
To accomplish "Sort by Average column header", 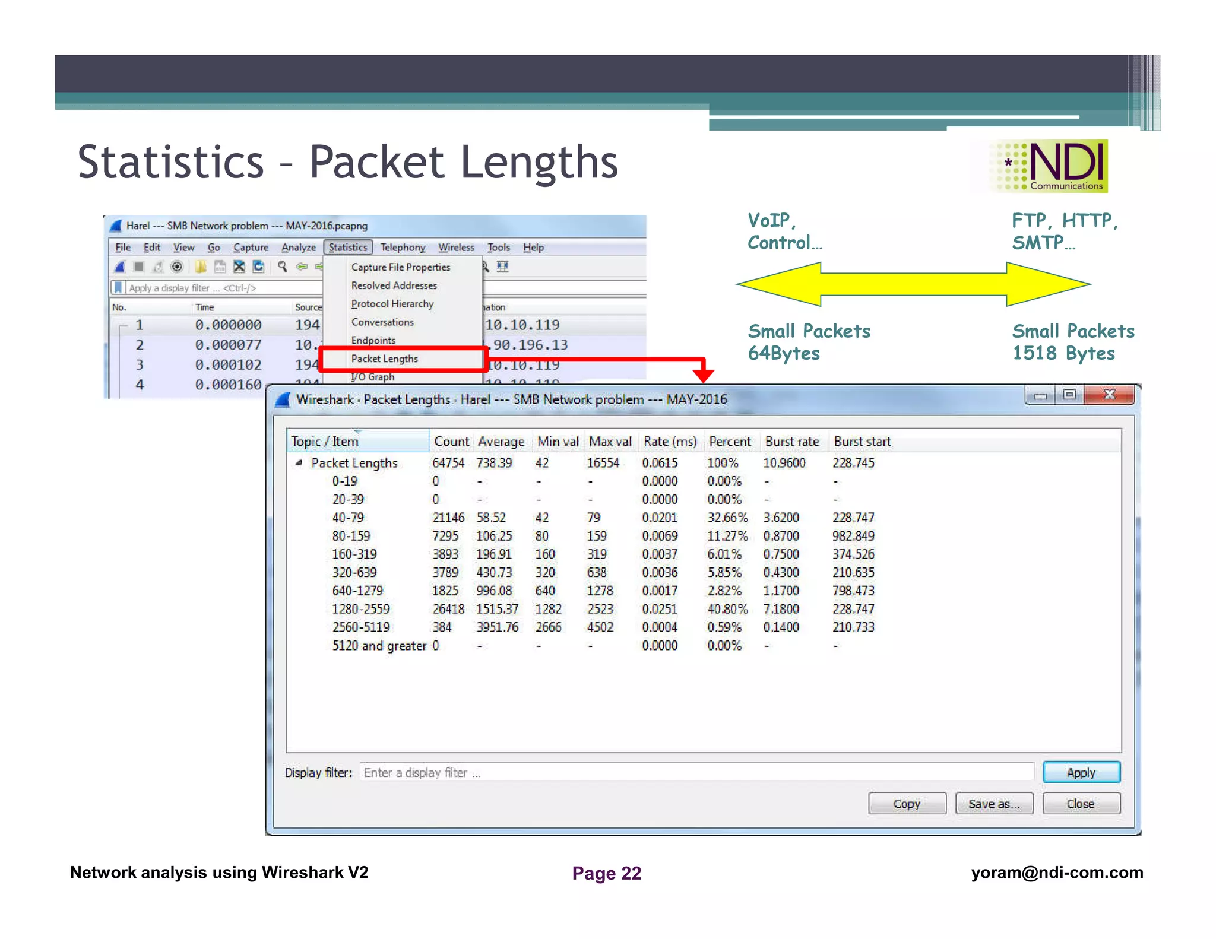I will pyautogui.click(x=502, y=441).
